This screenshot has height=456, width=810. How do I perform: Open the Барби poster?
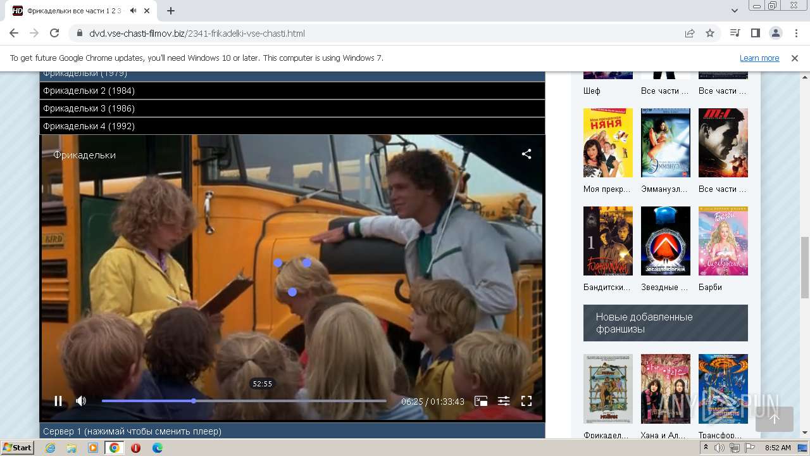(723, 241)
